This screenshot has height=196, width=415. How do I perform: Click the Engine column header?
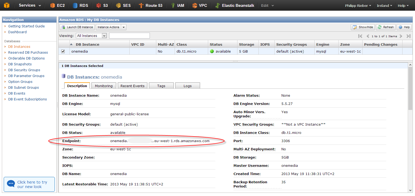click(x=326, y=44)
